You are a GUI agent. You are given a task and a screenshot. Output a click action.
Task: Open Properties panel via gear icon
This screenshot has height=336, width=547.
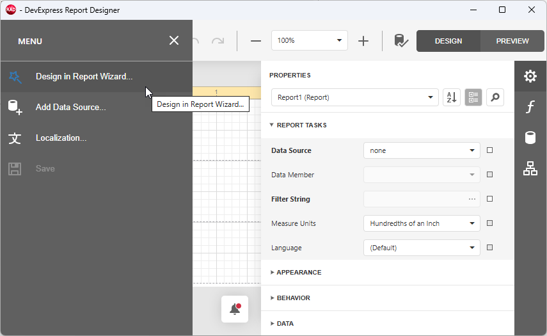[530, 76]
